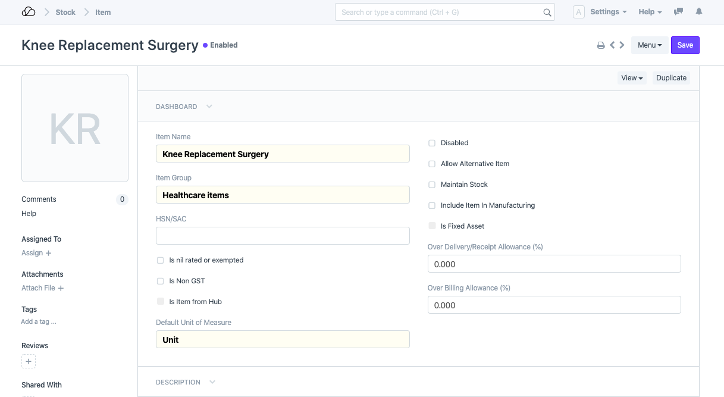
Task: Click the Save button
Action: [x=685, y=45]
